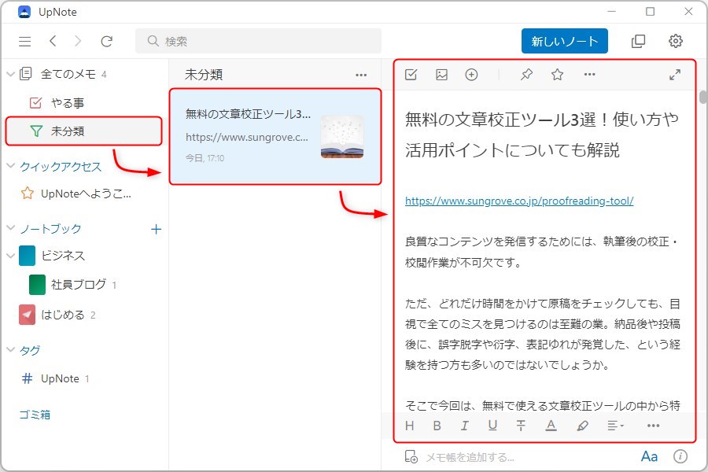Add a new notebook with plus
This screenshot has height=472, width=708.
click(x=156, y=229)
